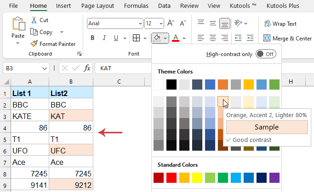Align text right
314x192 pixels.
click(x=225, y=38)
